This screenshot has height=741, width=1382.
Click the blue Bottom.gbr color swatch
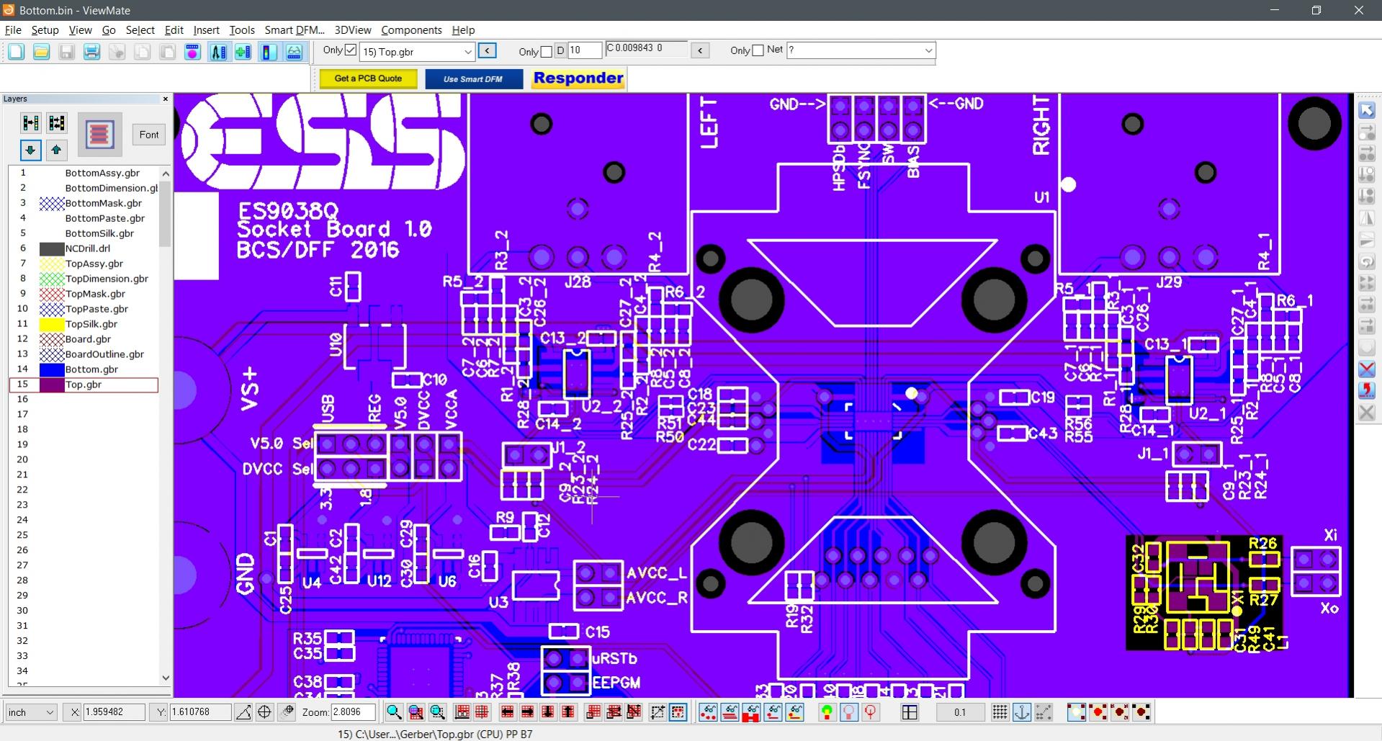point(52,369)
